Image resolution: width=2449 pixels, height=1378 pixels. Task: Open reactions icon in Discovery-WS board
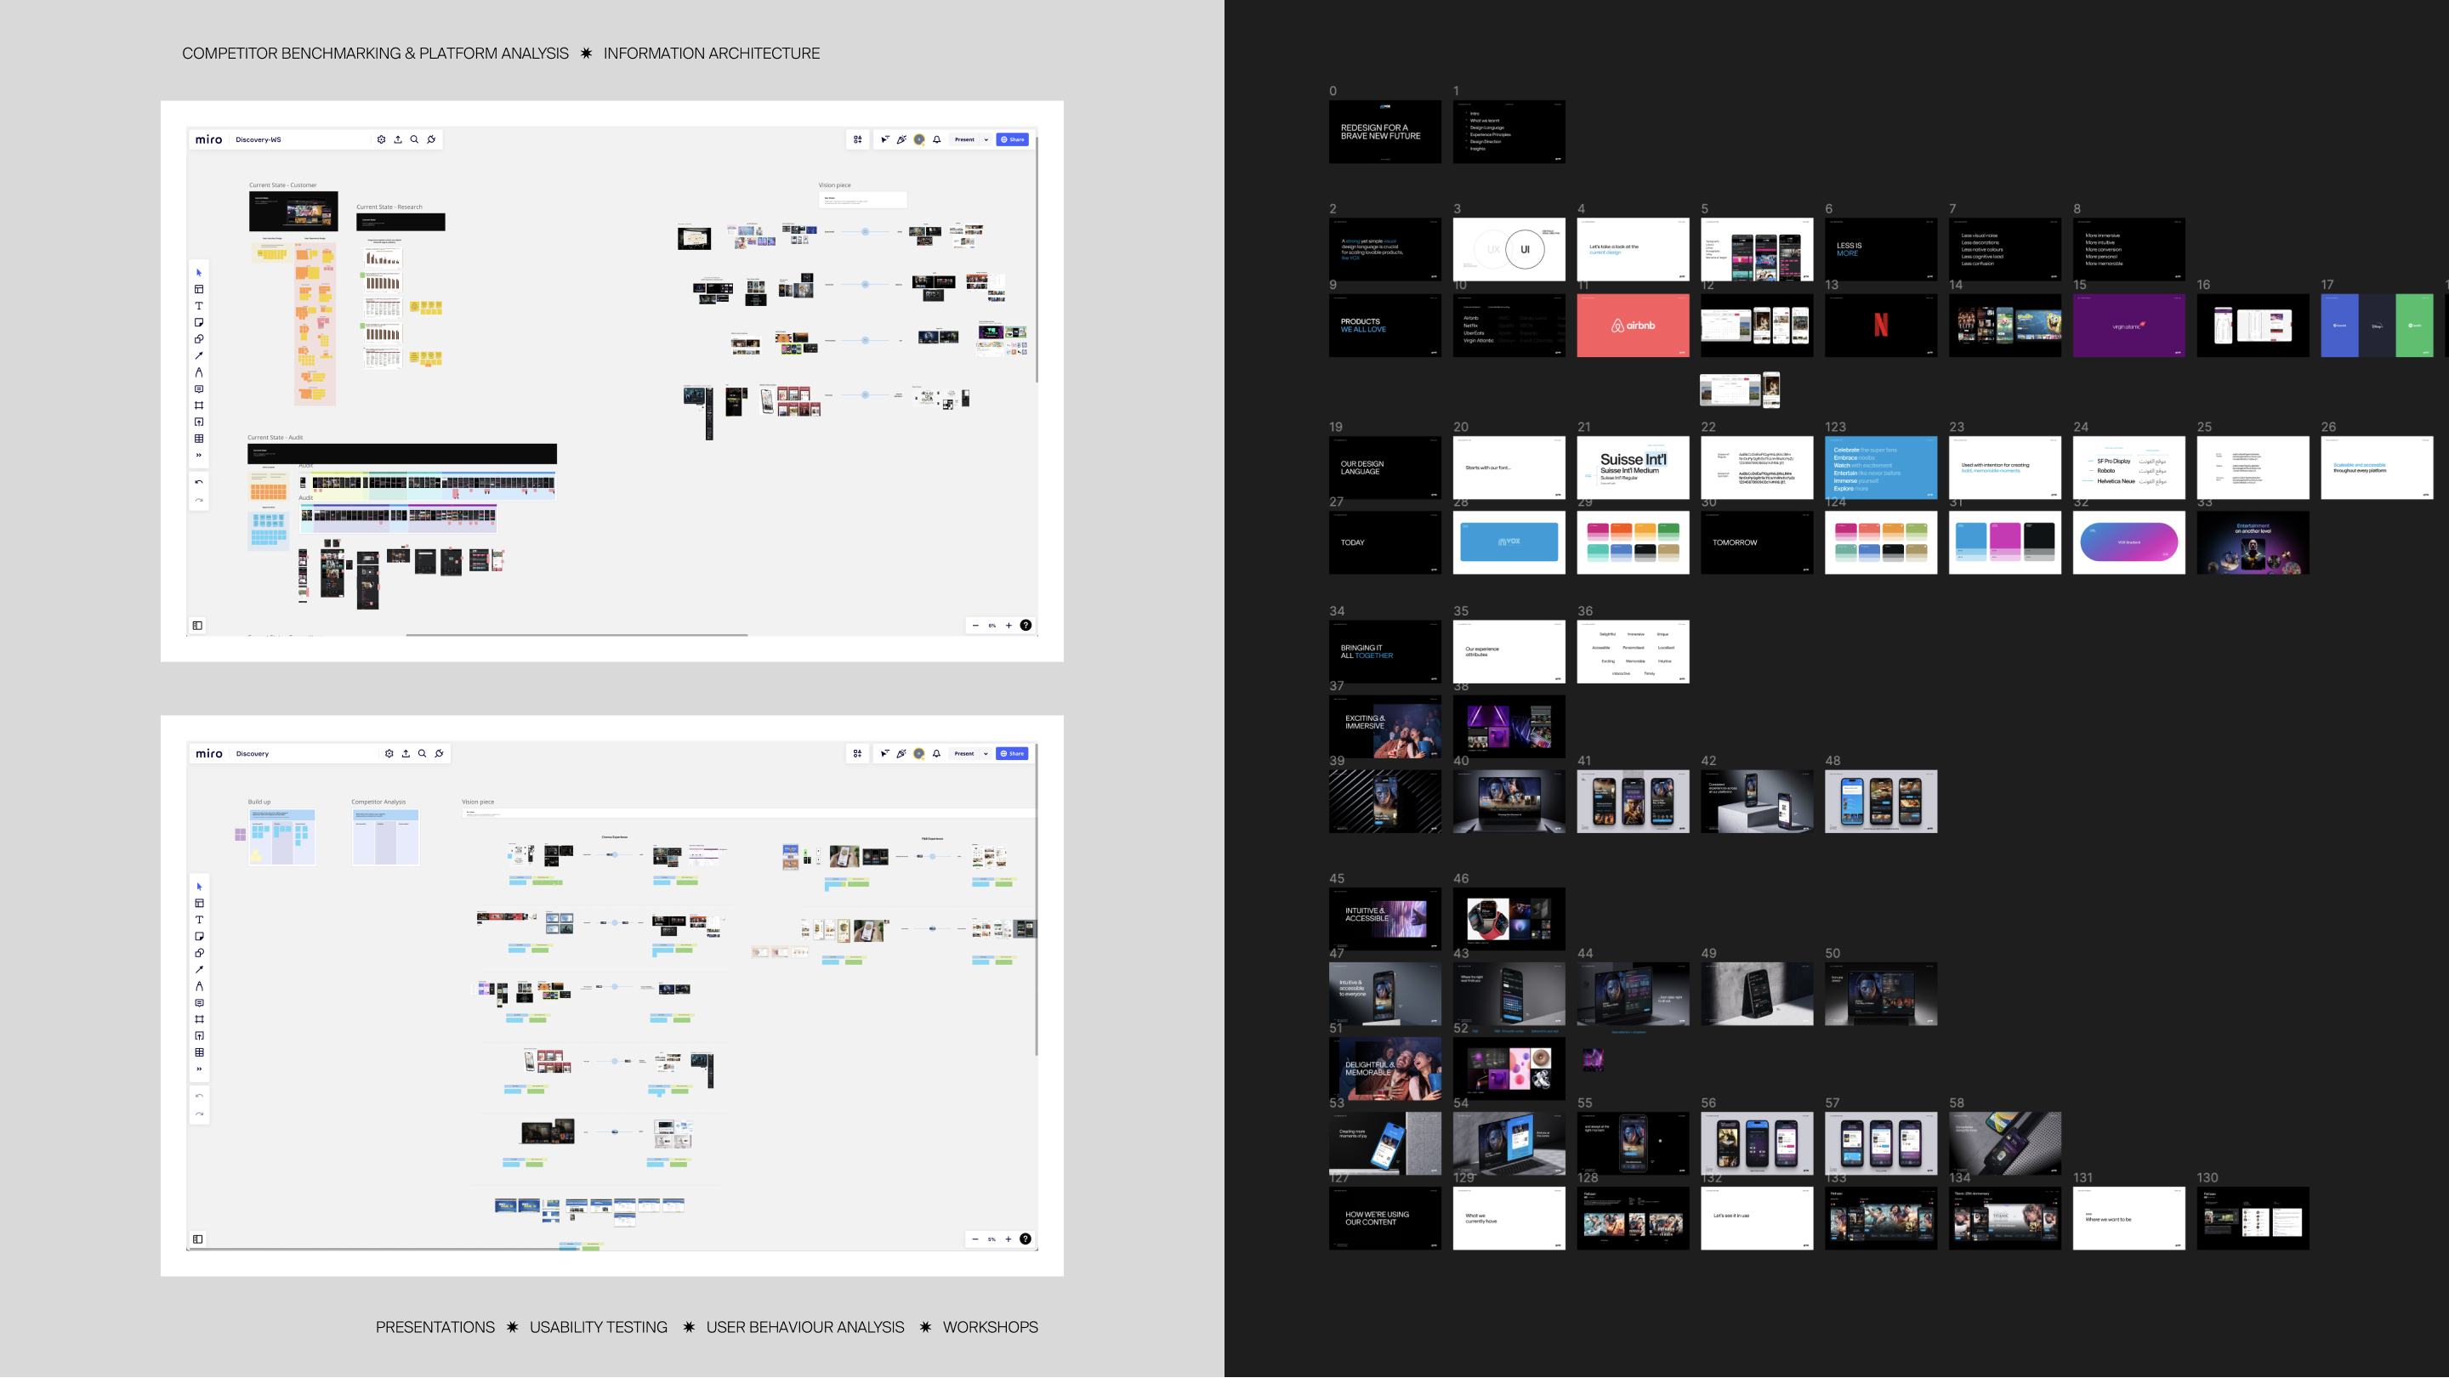click(x=901, y=139)
